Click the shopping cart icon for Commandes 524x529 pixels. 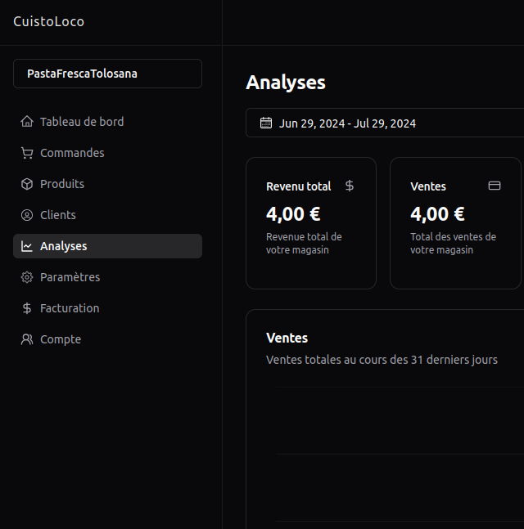coord(27,153)
